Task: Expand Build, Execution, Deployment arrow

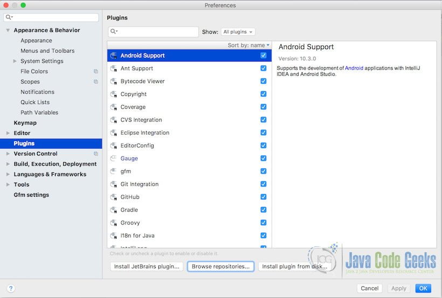Action: (x=8, y=164)
